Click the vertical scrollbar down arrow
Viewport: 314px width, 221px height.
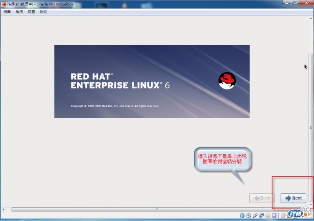[311, 204]
